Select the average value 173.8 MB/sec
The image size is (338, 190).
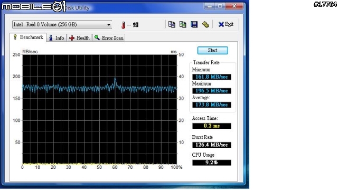(x=212, y=104)
